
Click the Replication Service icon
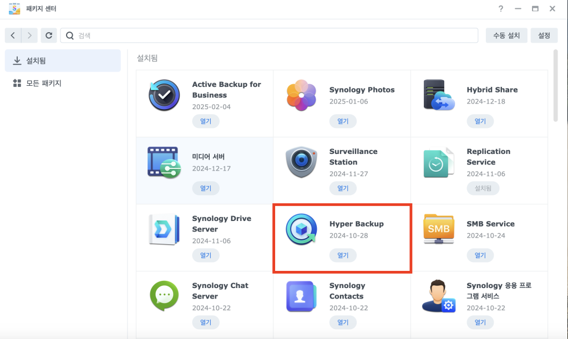click(439, 162)
